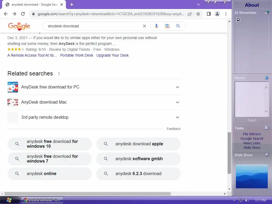Viewport: 272px width, 204px height.
Task: Toggle the small checkbox under 24 November
Action: (x=238, y=20)
